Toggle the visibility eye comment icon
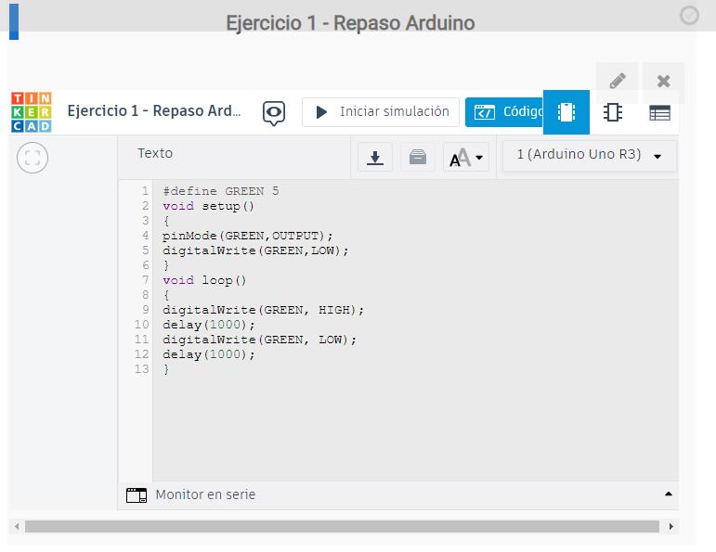Image resolution: width=716 pixels, height=552 pixels. (x=274, y=112)
